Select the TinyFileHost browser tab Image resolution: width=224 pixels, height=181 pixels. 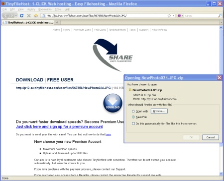28,22
